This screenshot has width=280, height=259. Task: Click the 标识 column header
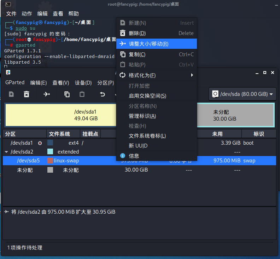259,134
